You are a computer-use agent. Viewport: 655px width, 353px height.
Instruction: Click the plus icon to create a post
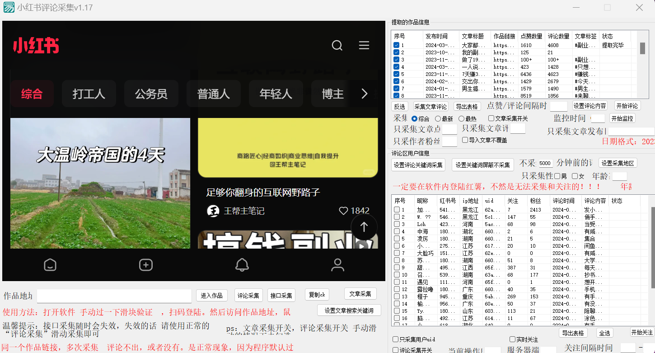[146, 265]
